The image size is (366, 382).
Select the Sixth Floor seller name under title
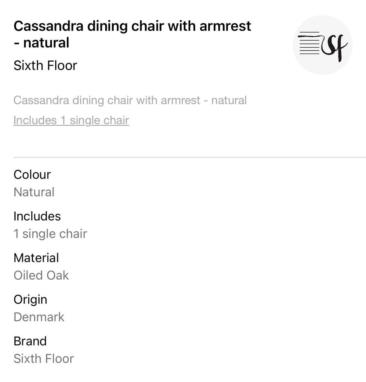[45, 65]
